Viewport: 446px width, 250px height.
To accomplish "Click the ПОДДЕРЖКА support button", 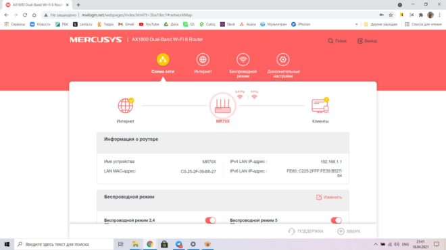I will tap(305, 231).
